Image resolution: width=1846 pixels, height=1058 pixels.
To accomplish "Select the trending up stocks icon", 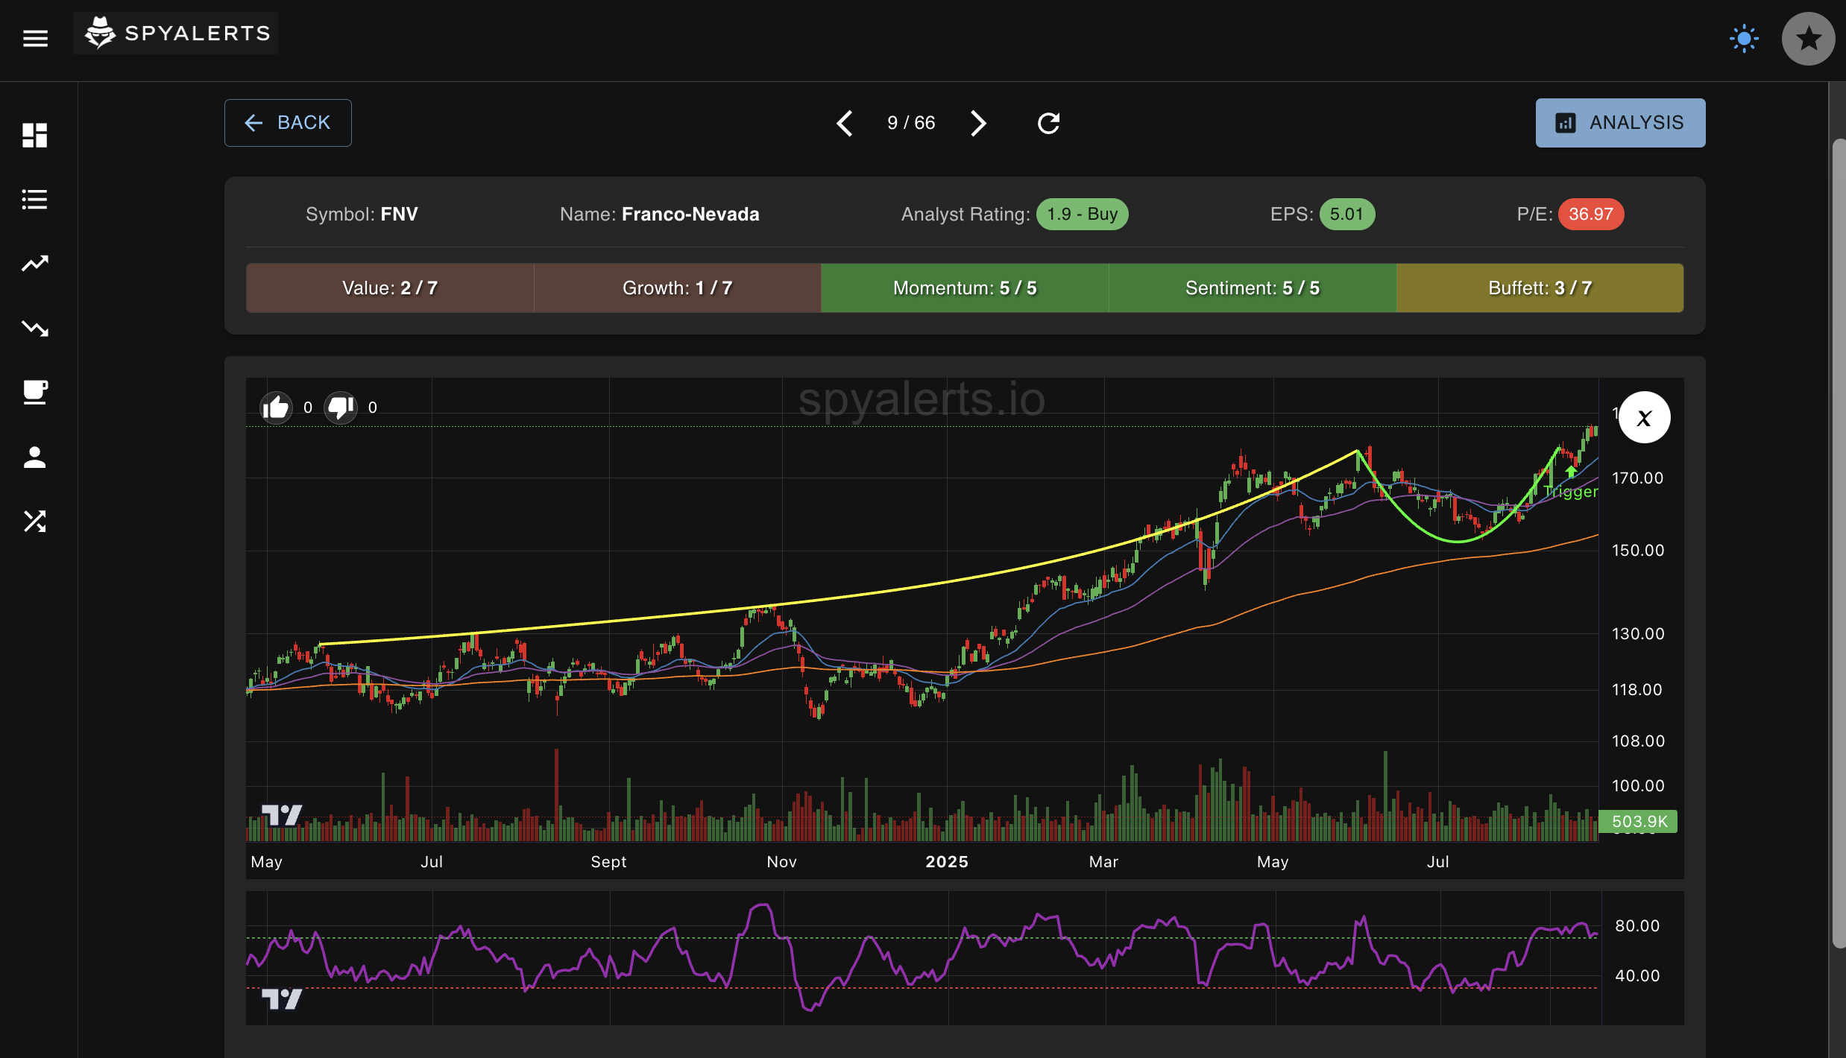I will click(x=34, y=263).
